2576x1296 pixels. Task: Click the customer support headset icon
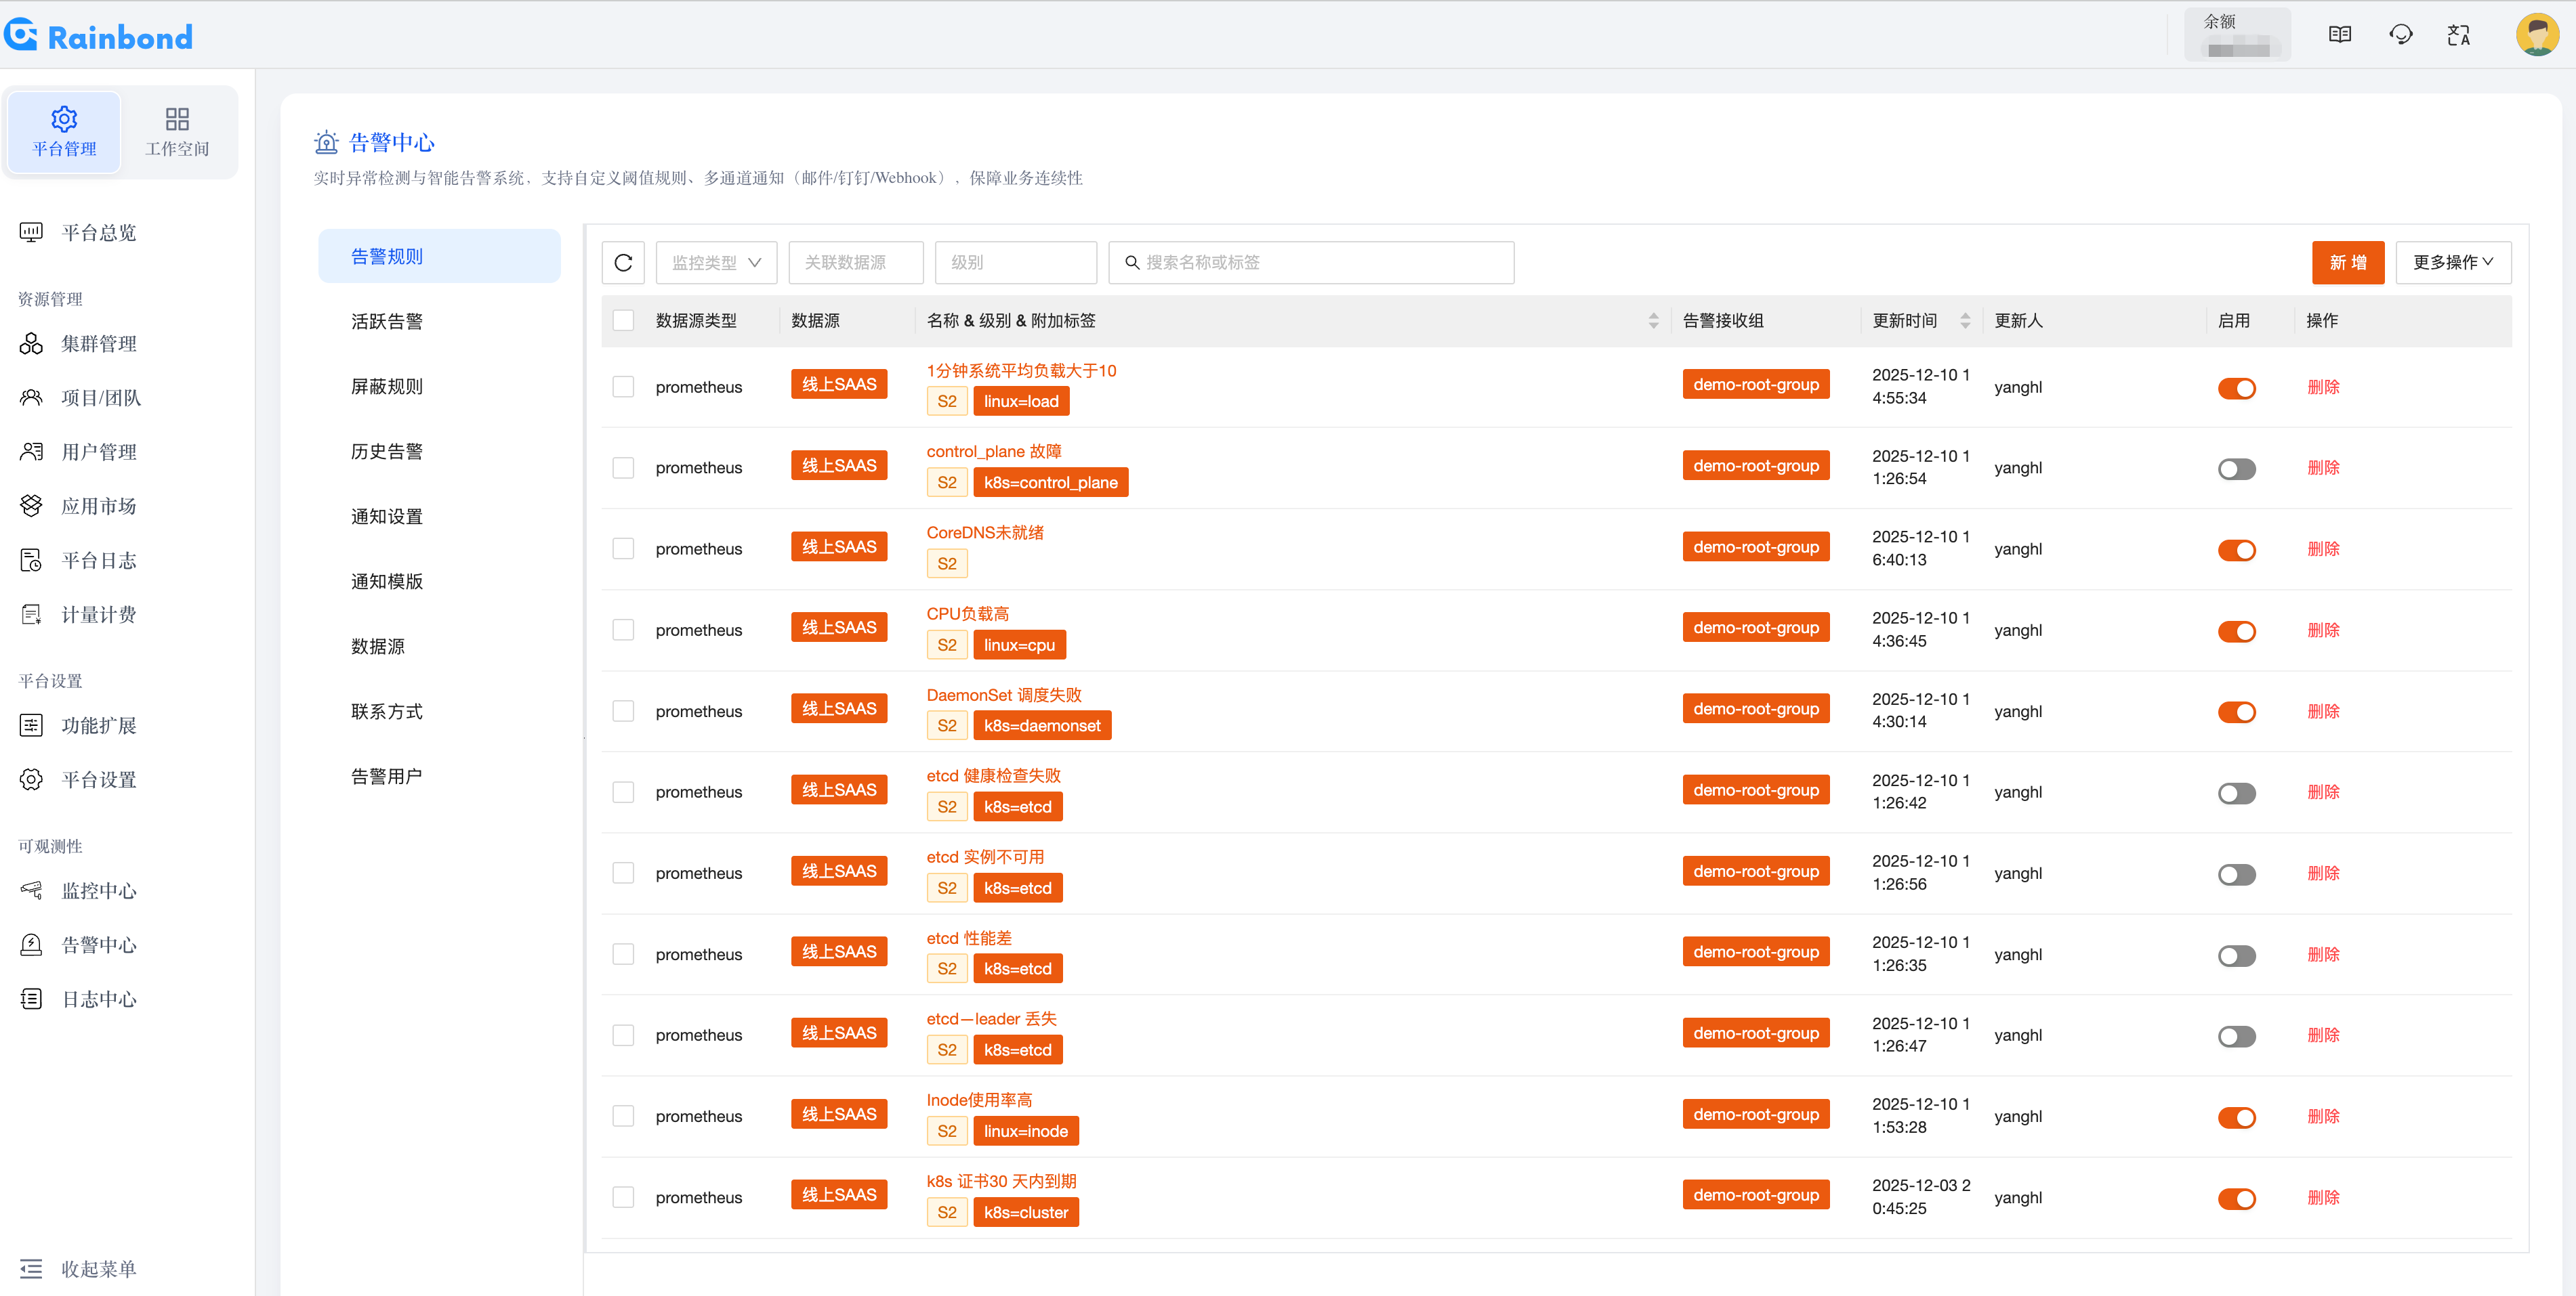tap(2400, 35)
